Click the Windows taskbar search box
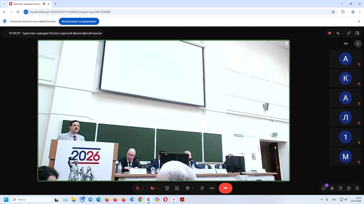 click(x=32, y=200)
